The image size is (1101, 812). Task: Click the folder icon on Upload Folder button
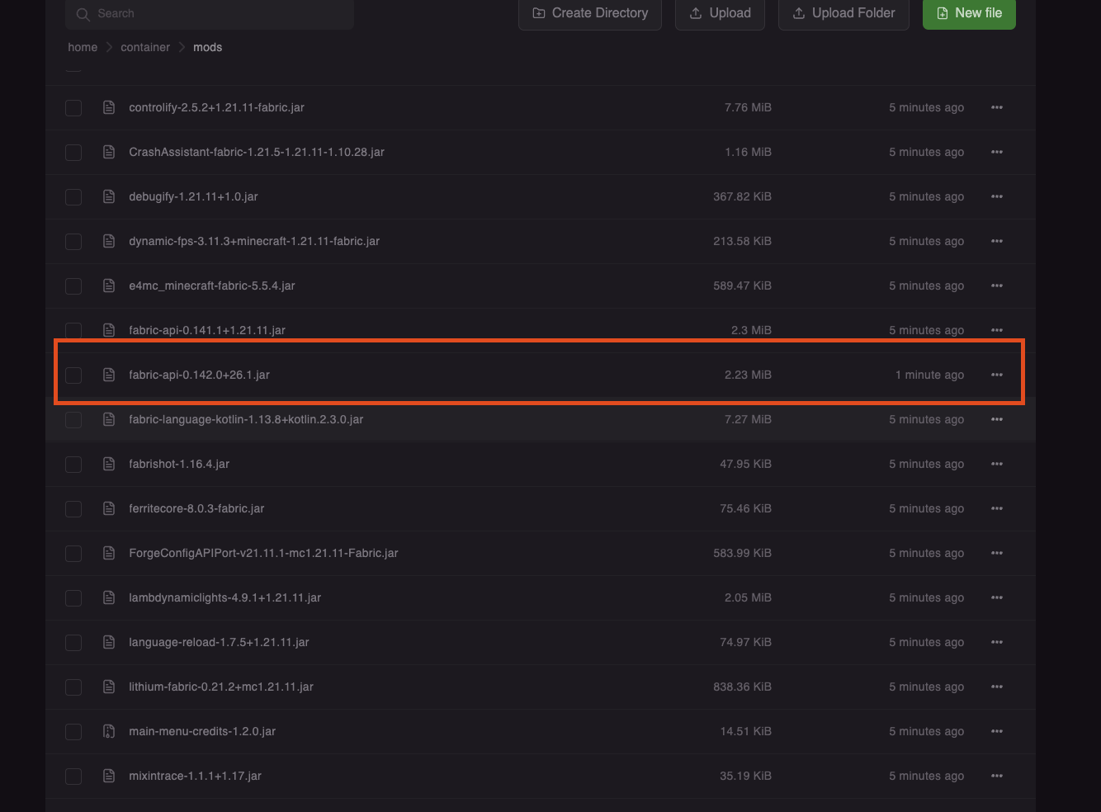798,12
